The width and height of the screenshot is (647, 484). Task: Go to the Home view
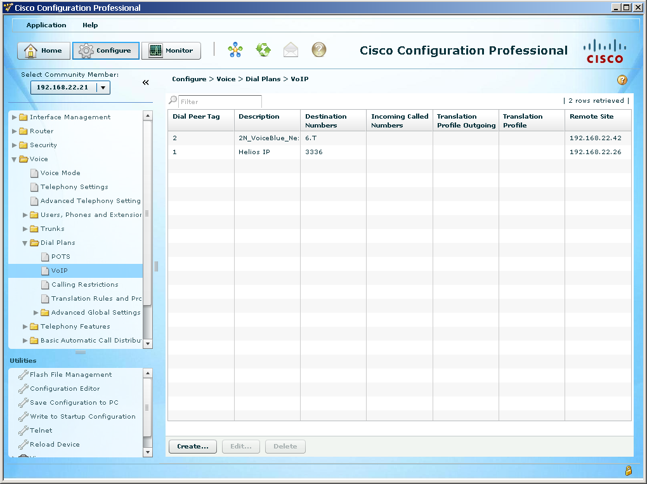point(44,51)
